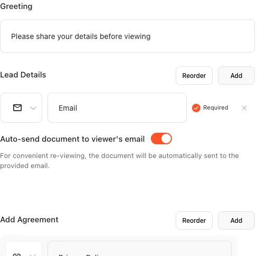Click the envelope icon in Lead Details

tap(17, 107)
